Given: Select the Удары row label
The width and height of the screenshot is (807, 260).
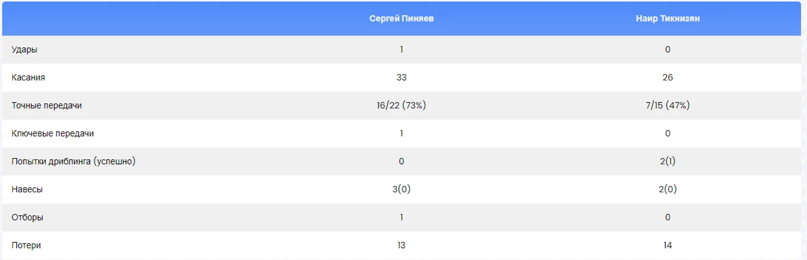Looking at the screenshot, I should pyautogui.click(x=24, y=50).
